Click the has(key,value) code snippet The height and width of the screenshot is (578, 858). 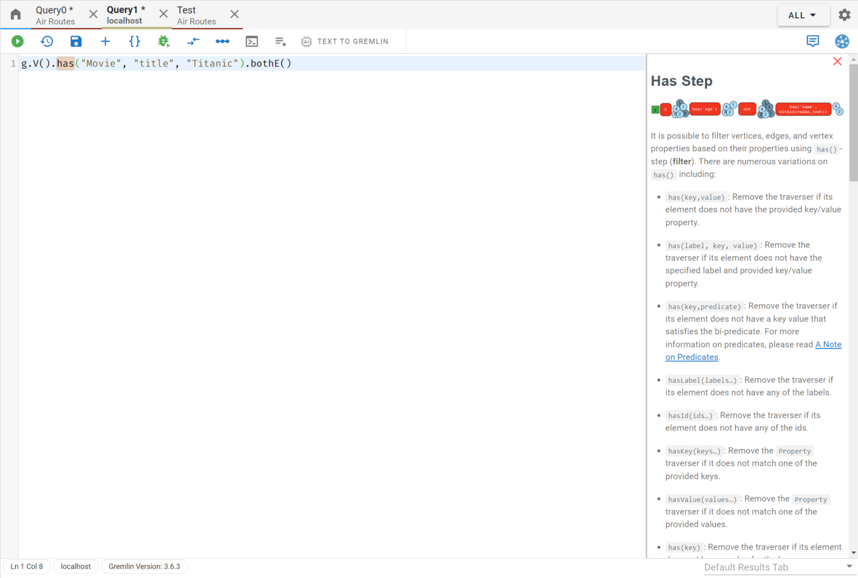(x=696, y=197)
